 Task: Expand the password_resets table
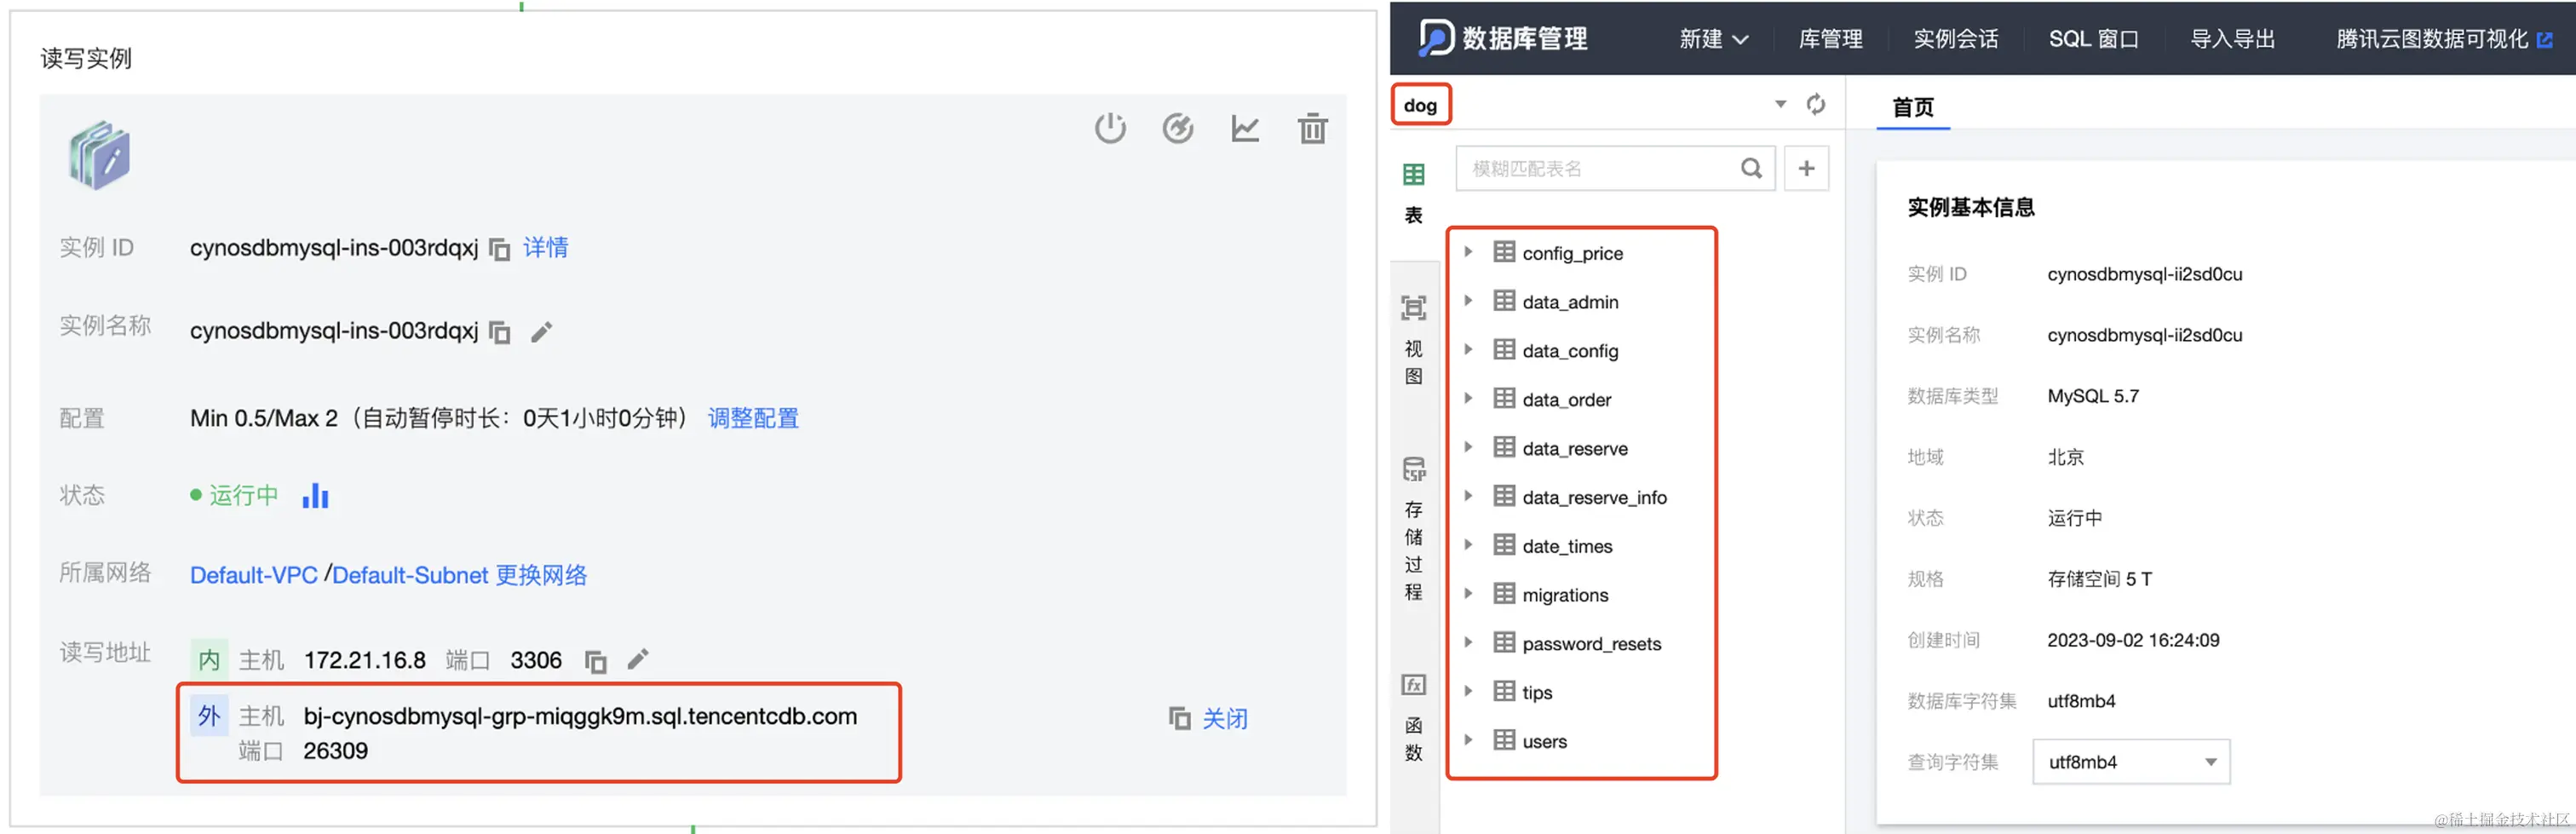pyautogui.click(x=1468, y=643)
